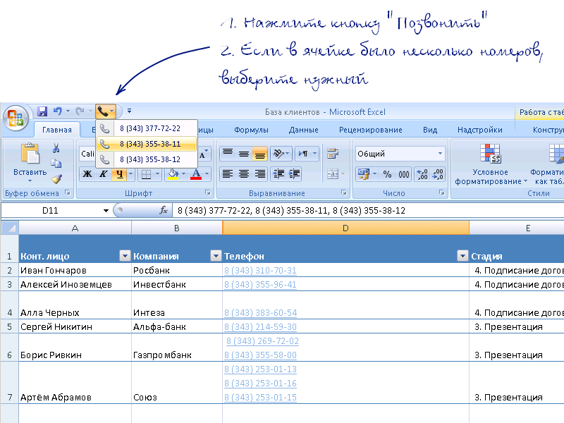Click the formula bar with phone numbers
The height and width of the screenshot is (423, 564).
pos(368,210)
